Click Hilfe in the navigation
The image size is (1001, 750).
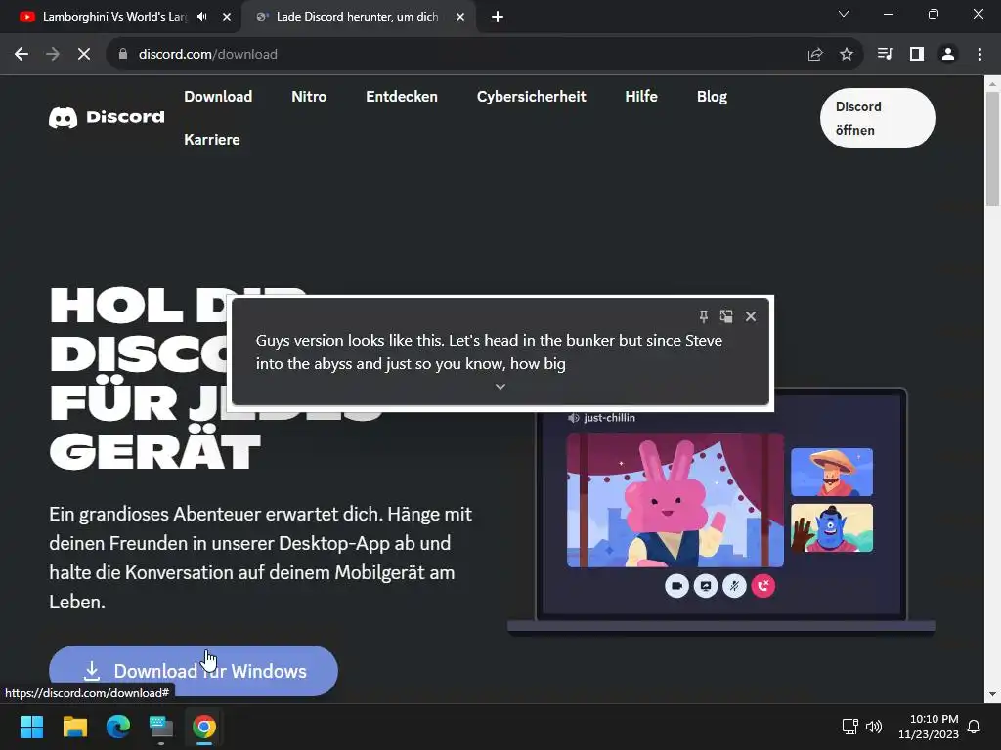tap(641, 97)
